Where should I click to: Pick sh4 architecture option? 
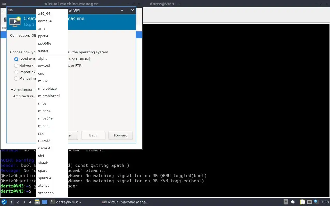(x=52, y=156)
